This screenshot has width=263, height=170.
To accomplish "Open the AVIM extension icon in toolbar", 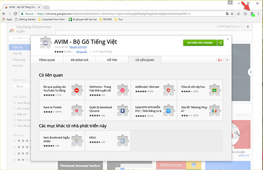I will point(252,14).
